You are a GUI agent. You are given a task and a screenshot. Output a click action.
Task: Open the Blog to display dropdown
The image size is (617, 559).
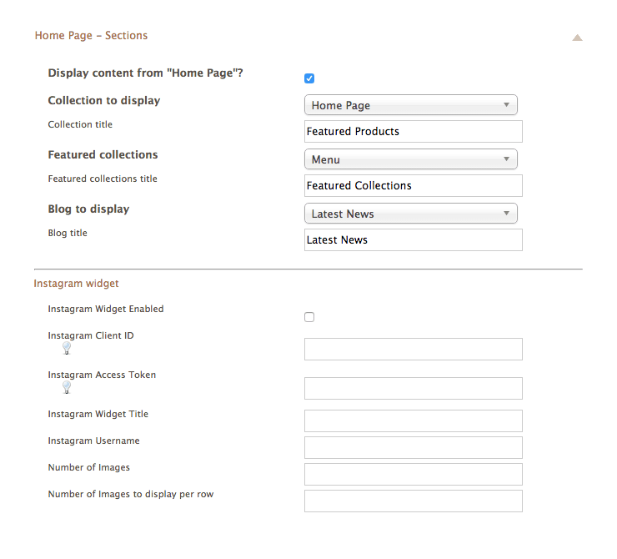411,214
